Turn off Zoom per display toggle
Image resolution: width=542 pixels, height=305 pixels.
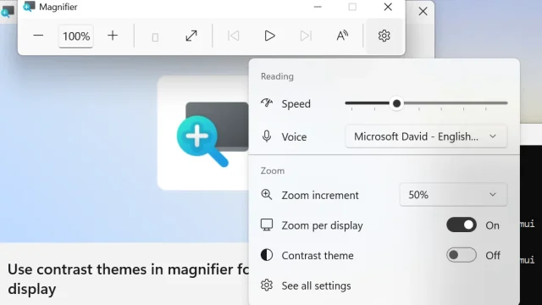tap(461, 225)
